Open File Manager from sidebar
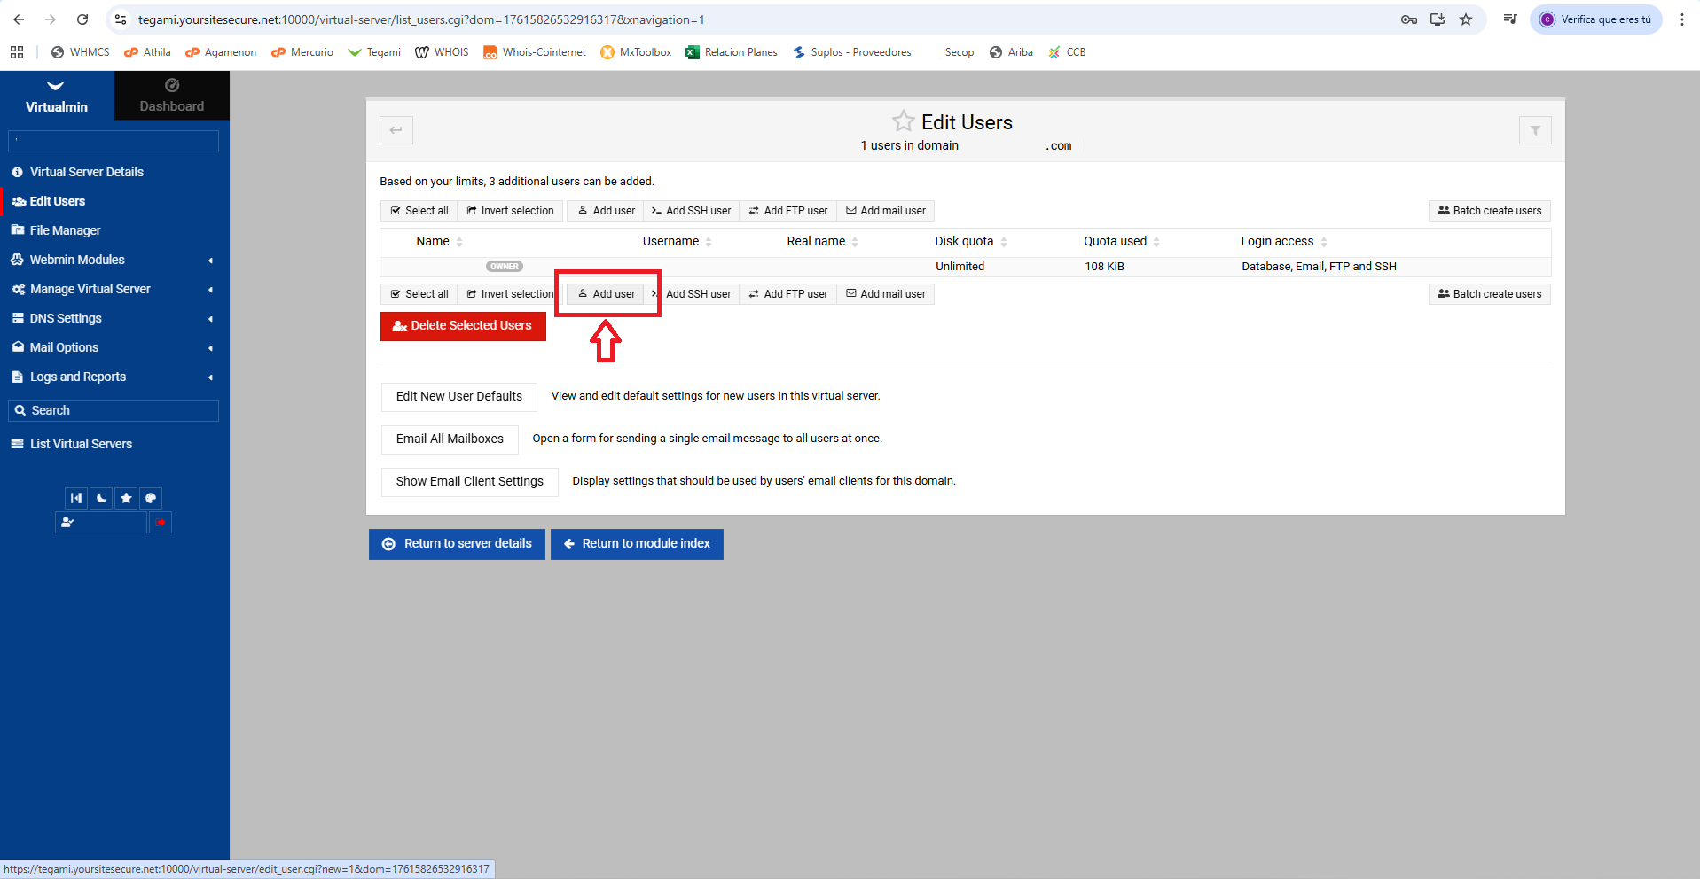This screenshot has height=879, width=1700. [65, 230]
